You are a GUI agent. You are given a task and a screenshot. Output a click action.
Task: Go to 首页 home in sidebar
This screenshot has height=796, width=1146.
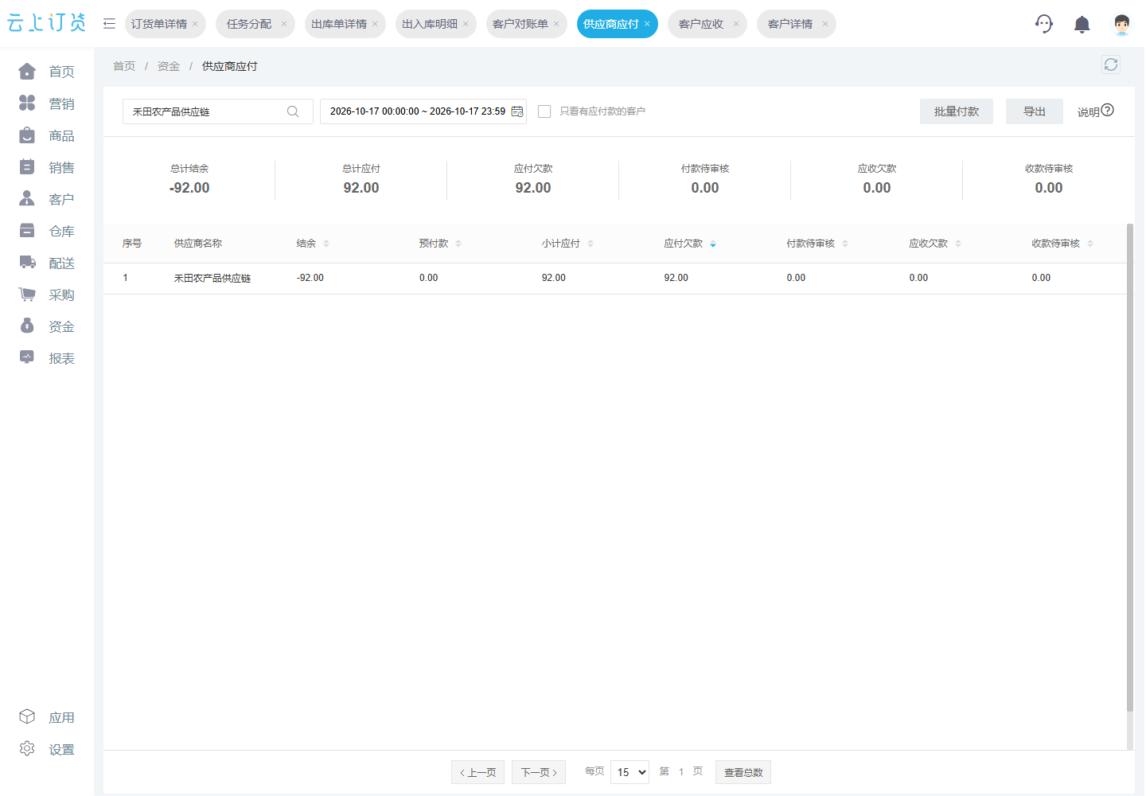click(47, 72)
